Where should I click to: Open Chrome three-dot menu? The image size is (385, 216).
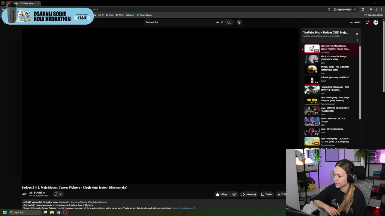click(x=381, y=9)
